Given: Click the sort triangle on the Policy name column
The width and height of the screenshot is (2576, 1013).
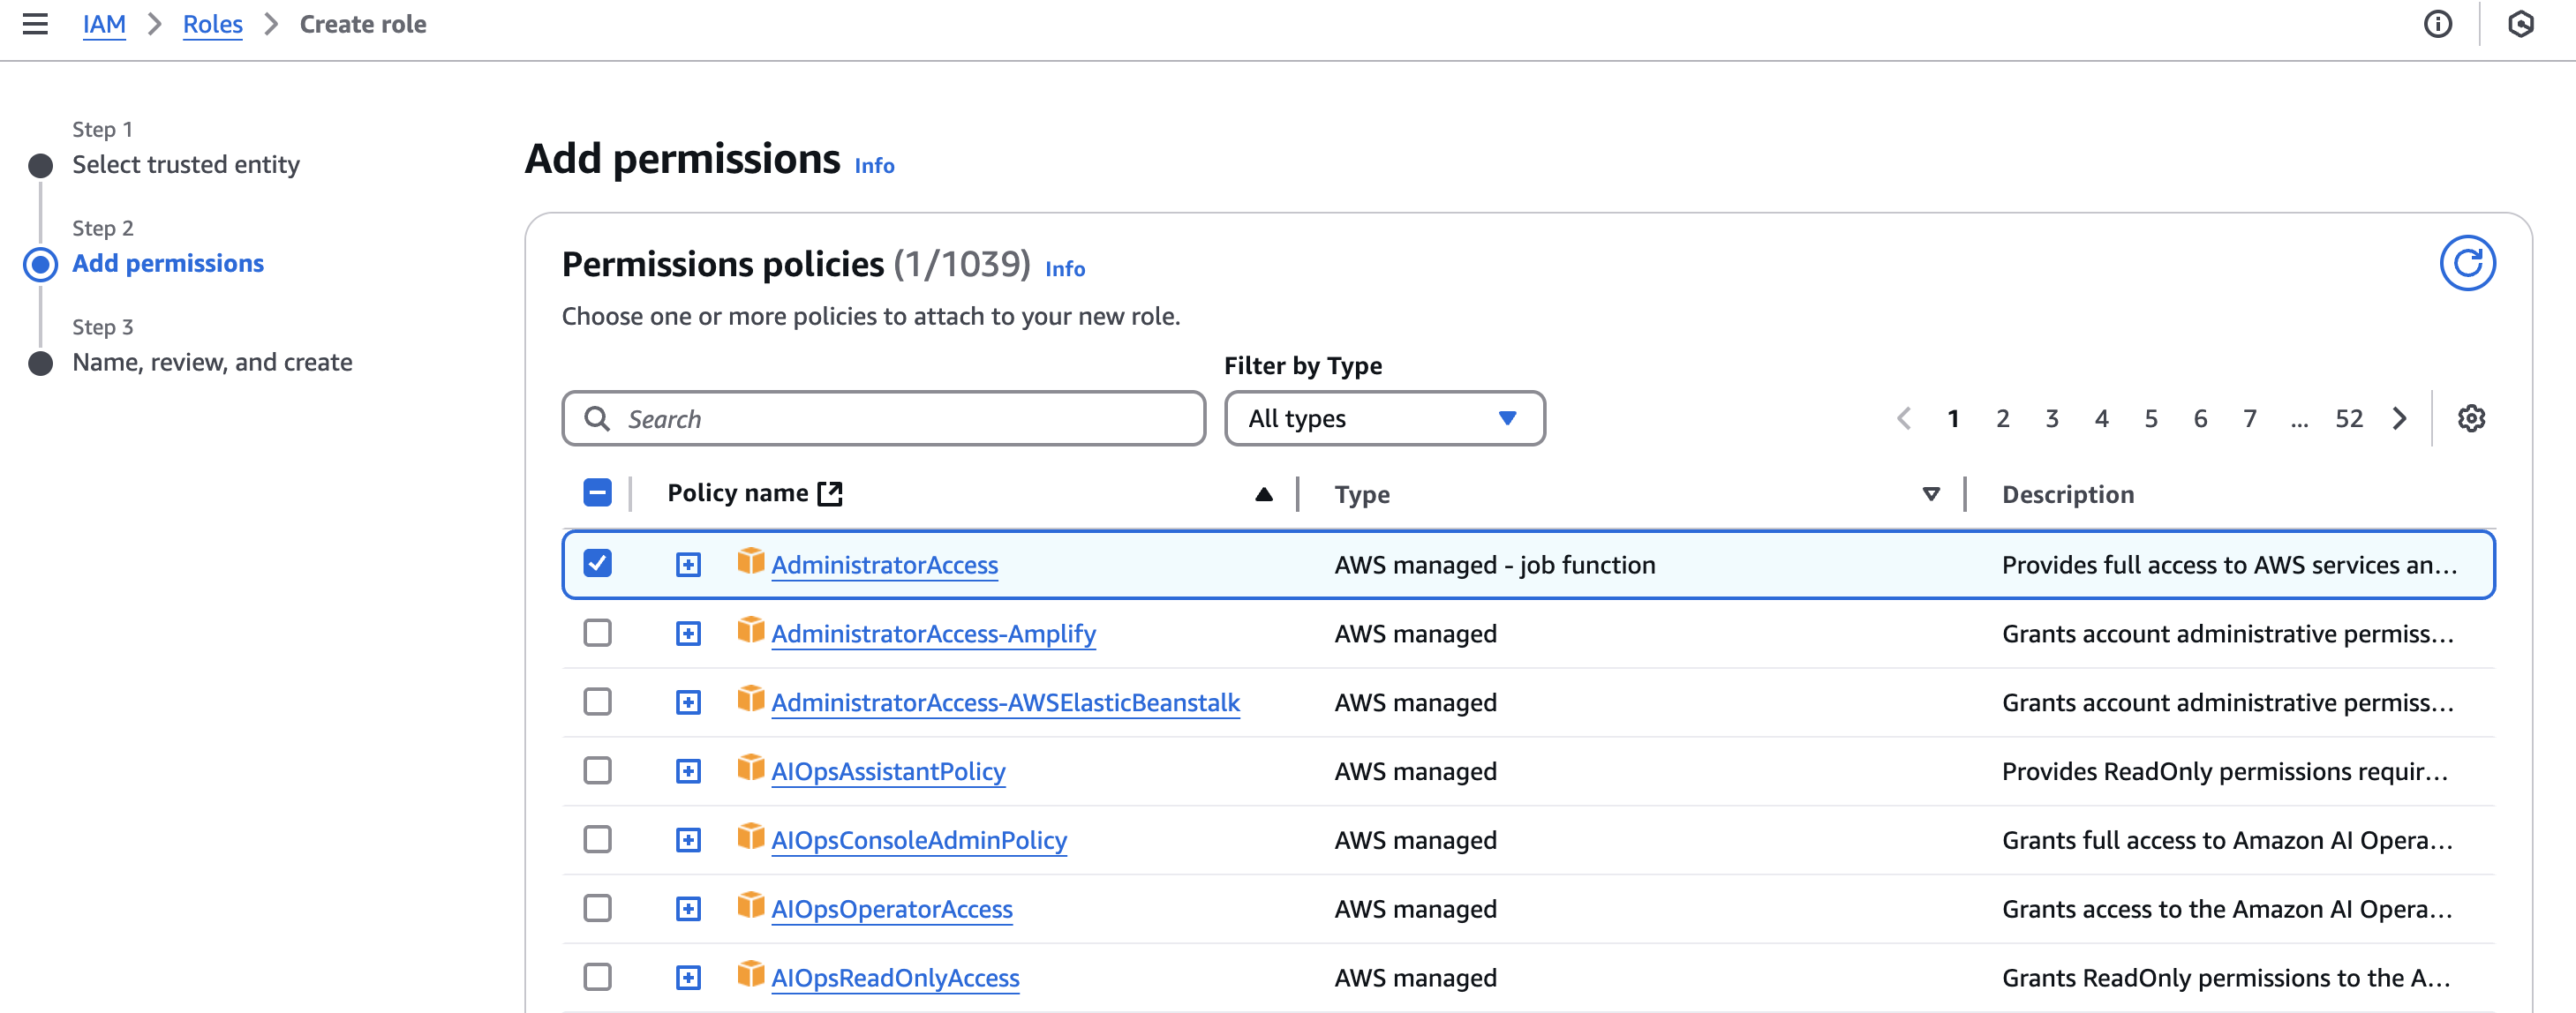Looking at the screenshot, I should coord(1262,493).
